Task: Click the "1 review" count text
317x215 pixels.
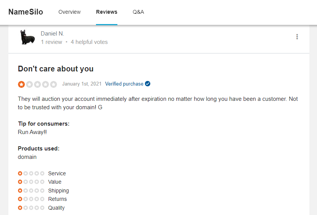Action: [x=51, y=42]
